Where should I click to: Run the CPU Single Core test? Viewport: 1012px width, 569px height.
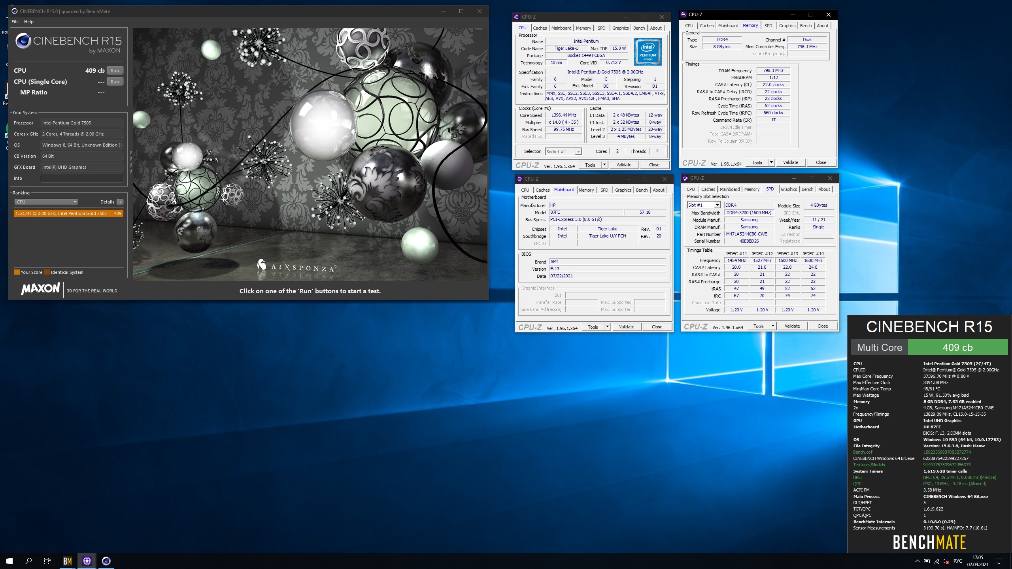115,82
